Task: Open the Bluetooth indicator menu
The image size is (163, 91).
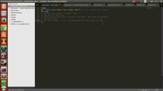Action: point(148,2)
